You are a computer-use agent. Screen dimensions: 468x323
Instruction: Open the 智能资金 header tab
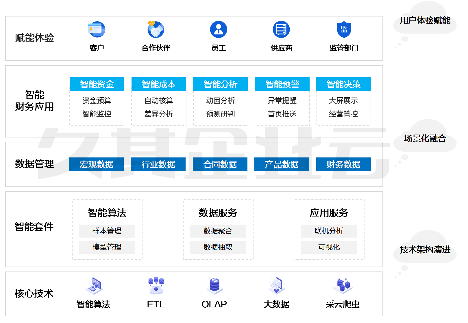point(97,84)
